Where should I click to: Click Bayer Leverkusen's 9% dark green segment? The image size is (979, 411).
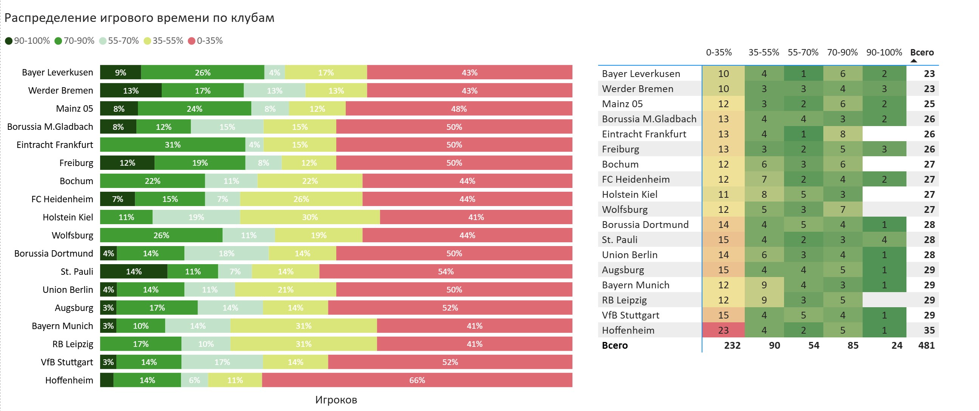coord(121,72)
